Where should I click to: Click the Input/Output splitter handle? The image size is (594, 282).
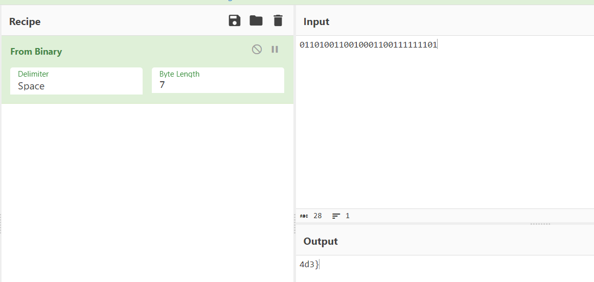540,224
